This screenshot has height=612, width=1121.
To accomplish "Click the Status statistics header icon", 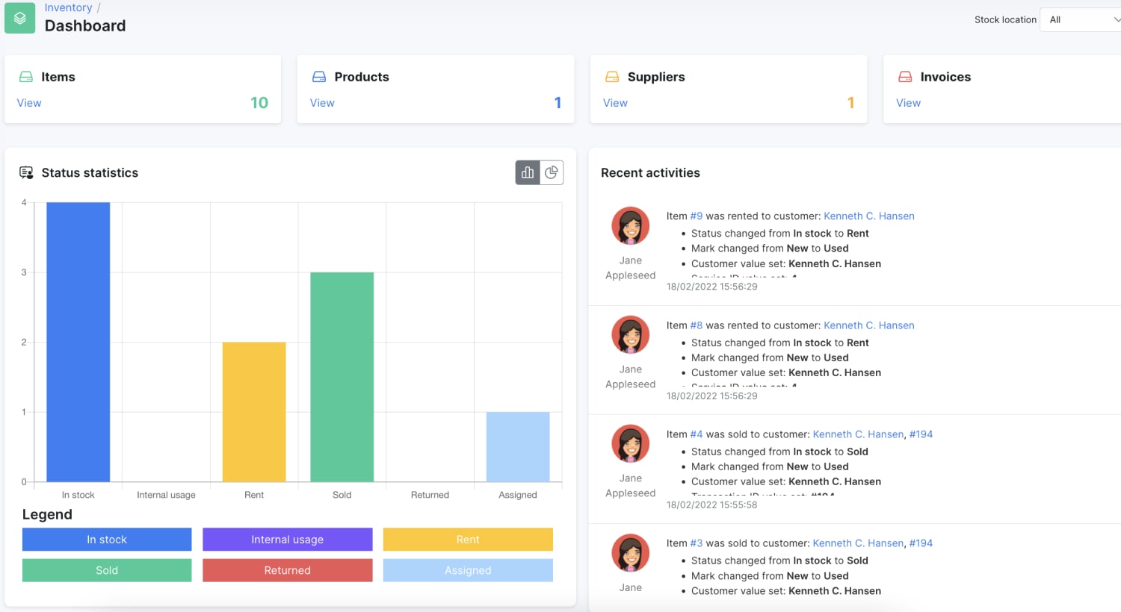I will [x=25, y=172].
